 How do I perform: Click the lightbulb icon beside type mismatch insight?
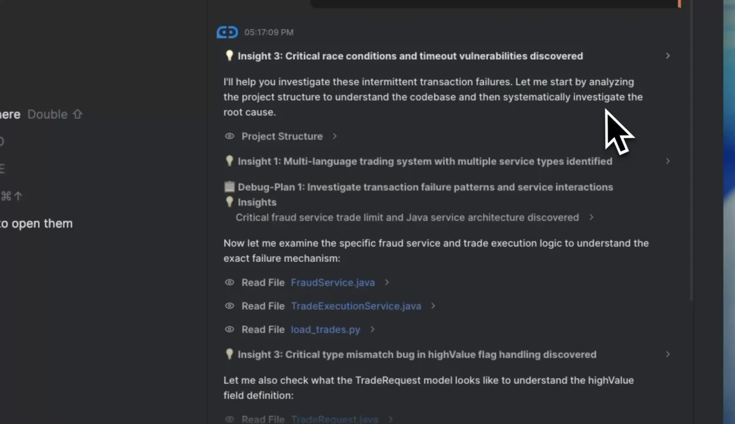[x=229, y=354]
